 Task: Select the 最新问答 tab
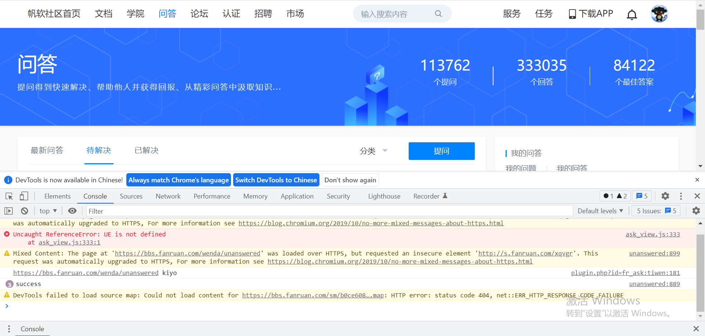coord(47,150)
